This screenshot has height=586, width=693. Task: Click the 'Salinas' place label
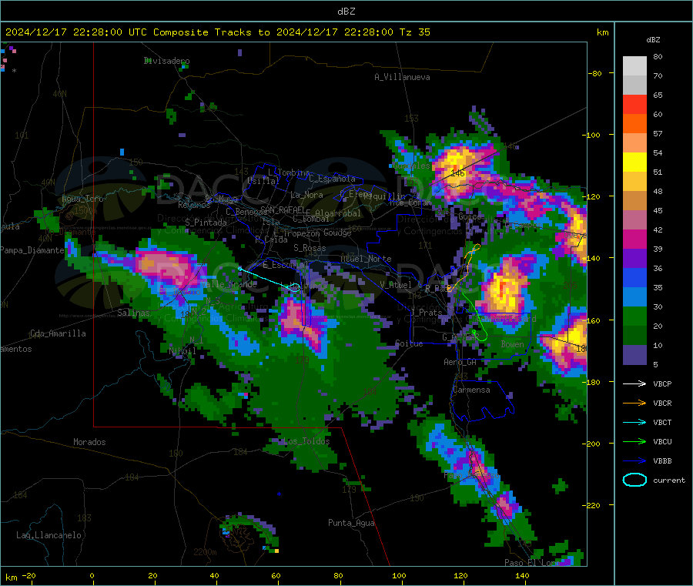pyautogui.click(x=133, y=313)
